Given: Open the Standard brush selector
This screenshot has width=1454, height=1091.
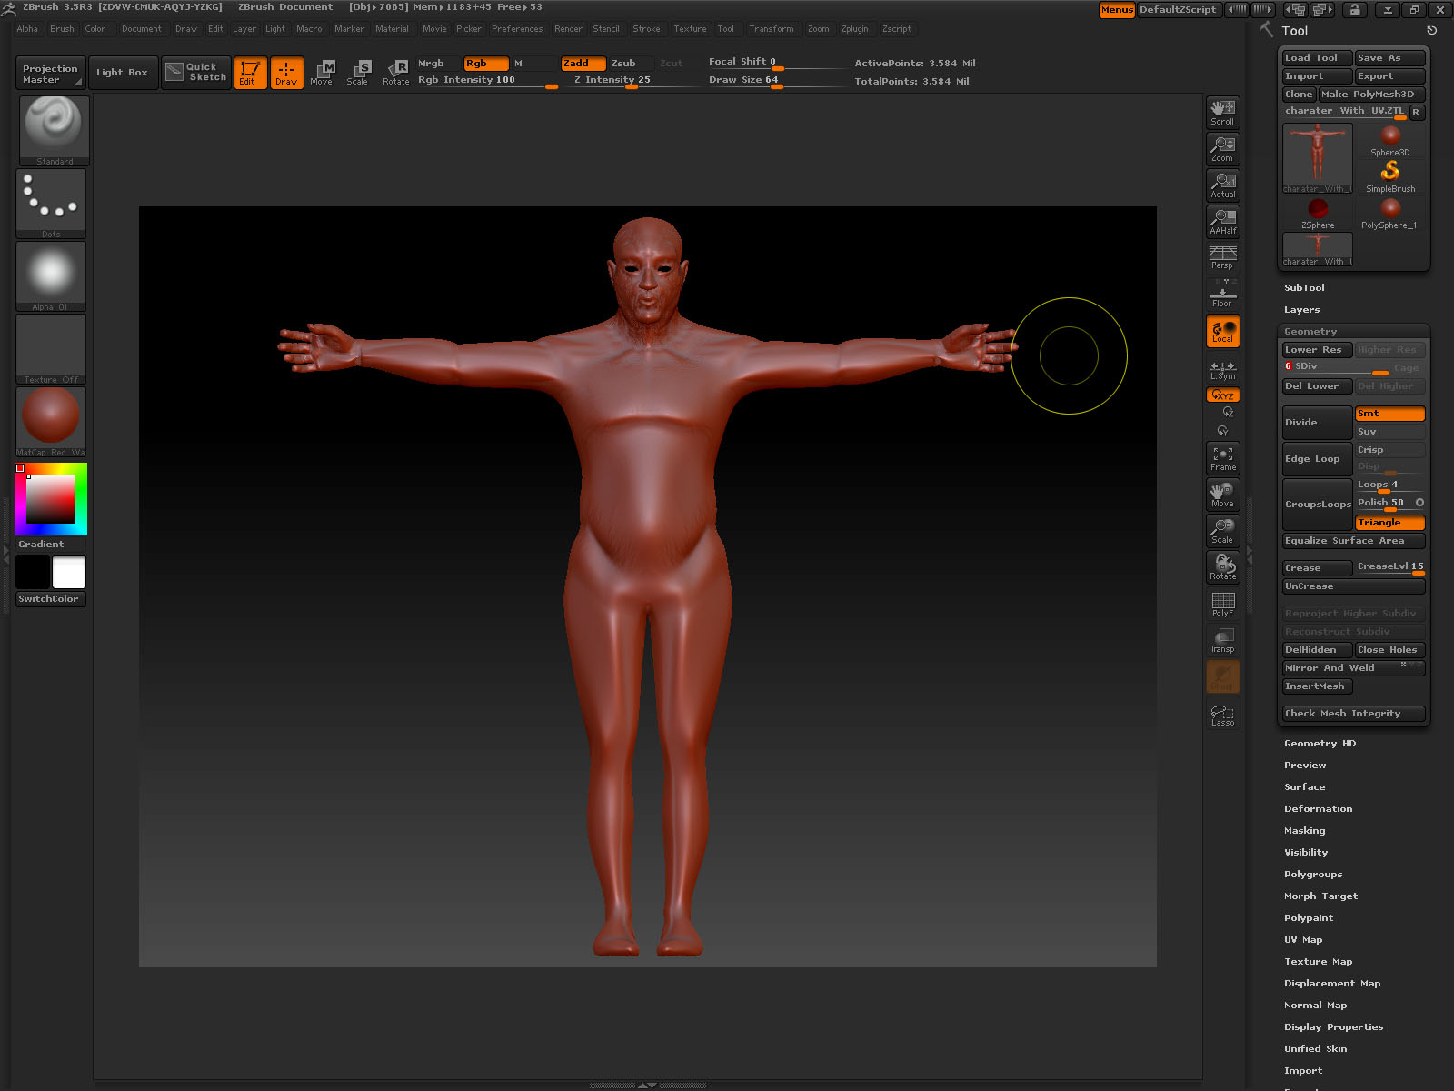Looking at the screenshot, I should [54, 131].
